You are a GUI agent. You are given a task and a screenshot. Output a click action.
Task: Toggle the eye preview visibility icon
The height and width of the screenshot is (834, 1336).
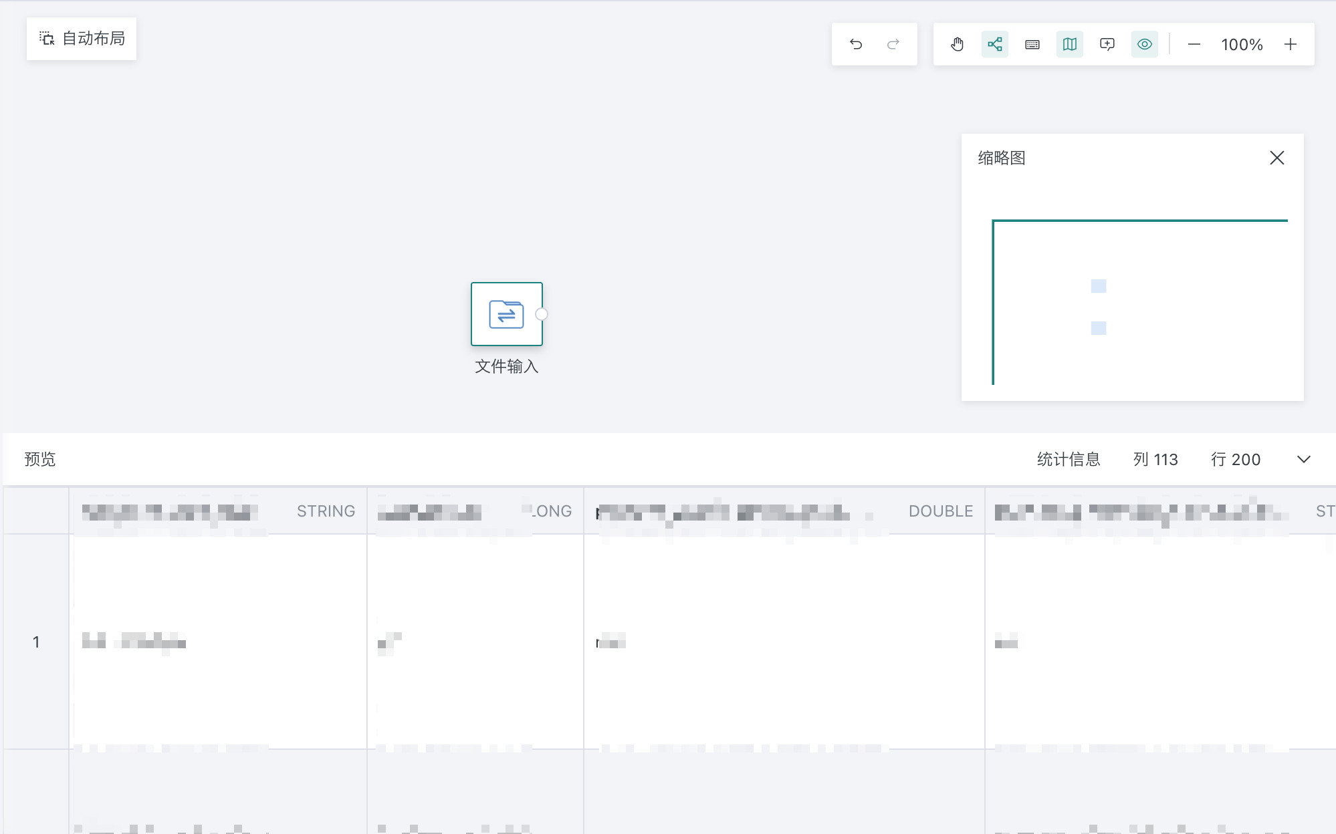click(1145, 44)
